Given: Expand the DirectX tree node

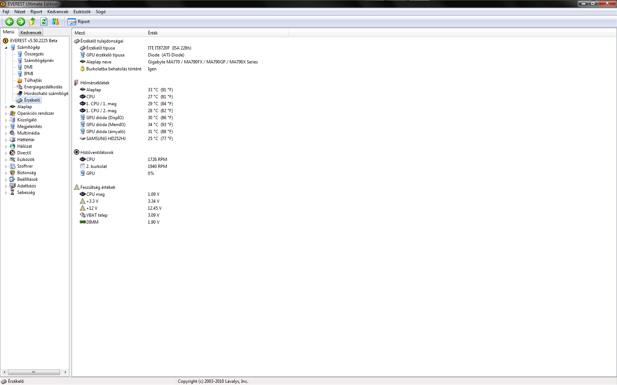Looking at the screenshot, I should 6,153.
